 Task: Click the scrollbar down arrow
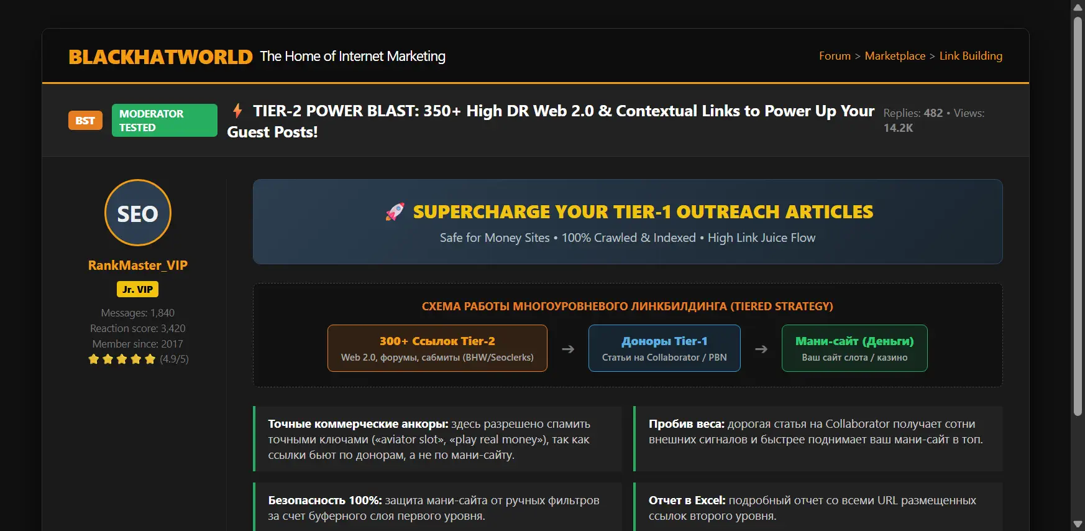pos(1078,524)
